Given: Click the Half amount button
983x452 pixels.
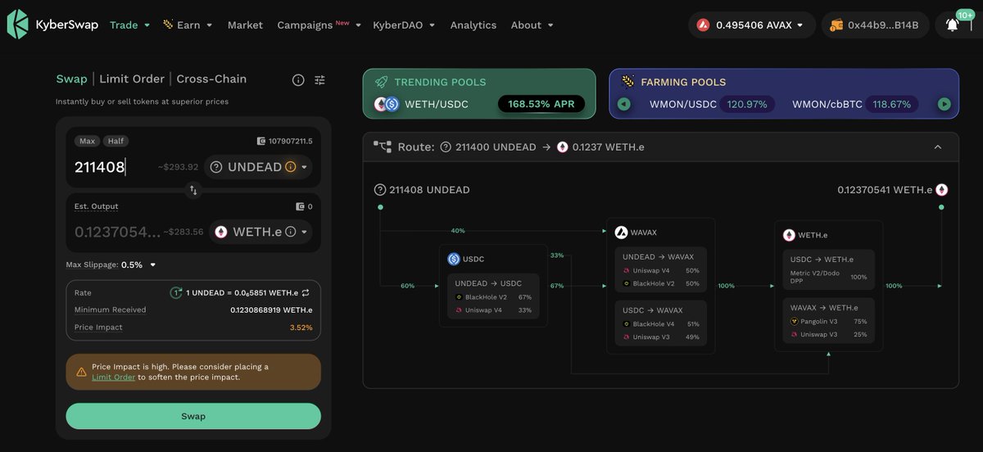Looking at the screenshot, I should (x=116, y=141).
